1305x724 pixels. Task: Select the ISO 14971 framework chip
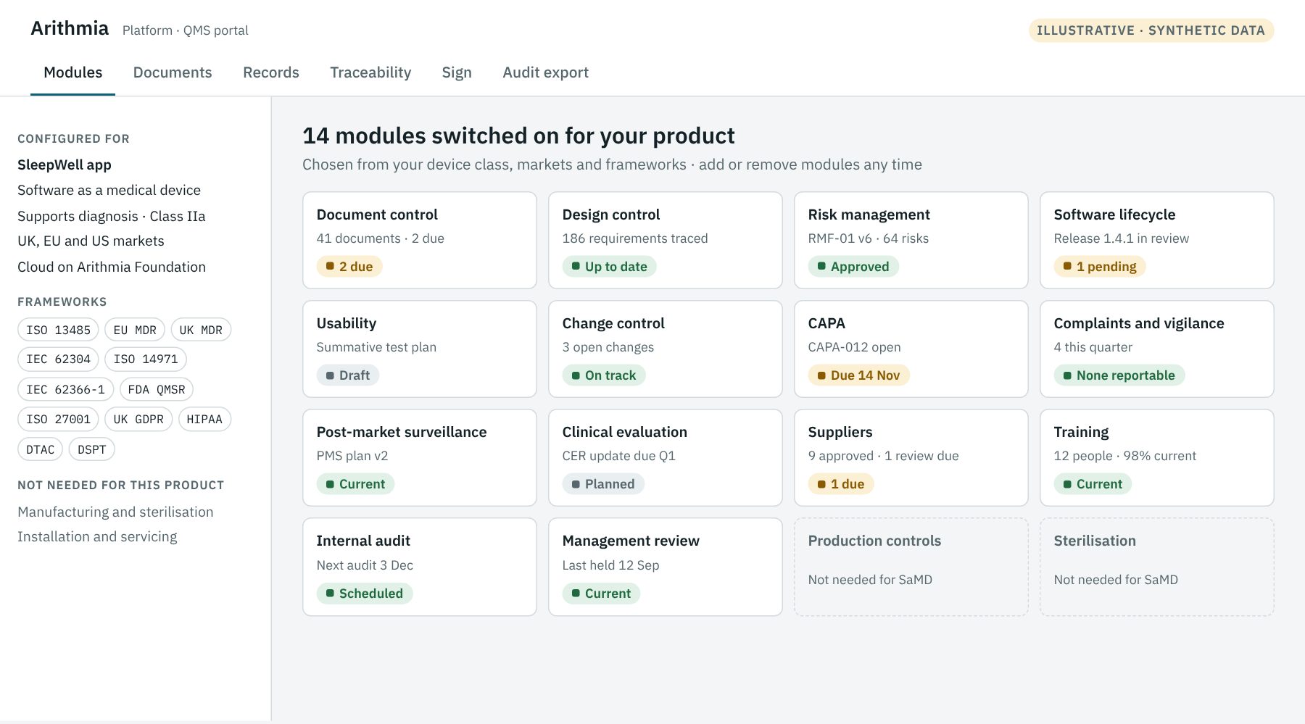(x=146, y=359)
